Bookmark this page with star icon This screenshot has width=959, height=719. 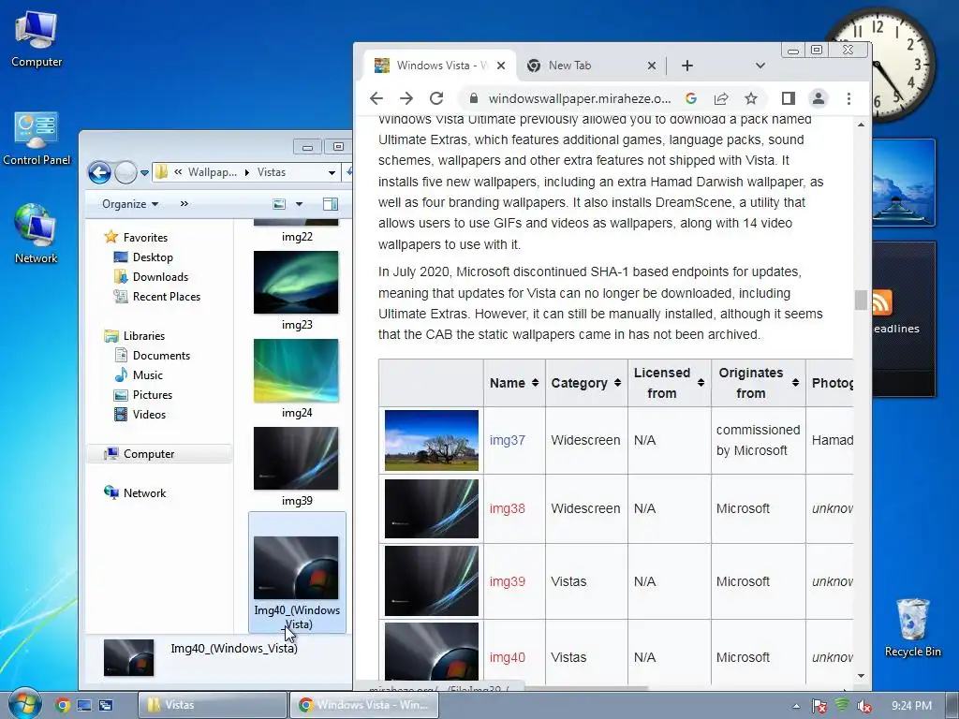(751, 98)
